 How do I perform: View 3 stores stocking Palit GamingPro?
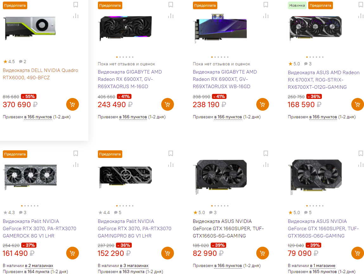point(134,265)
